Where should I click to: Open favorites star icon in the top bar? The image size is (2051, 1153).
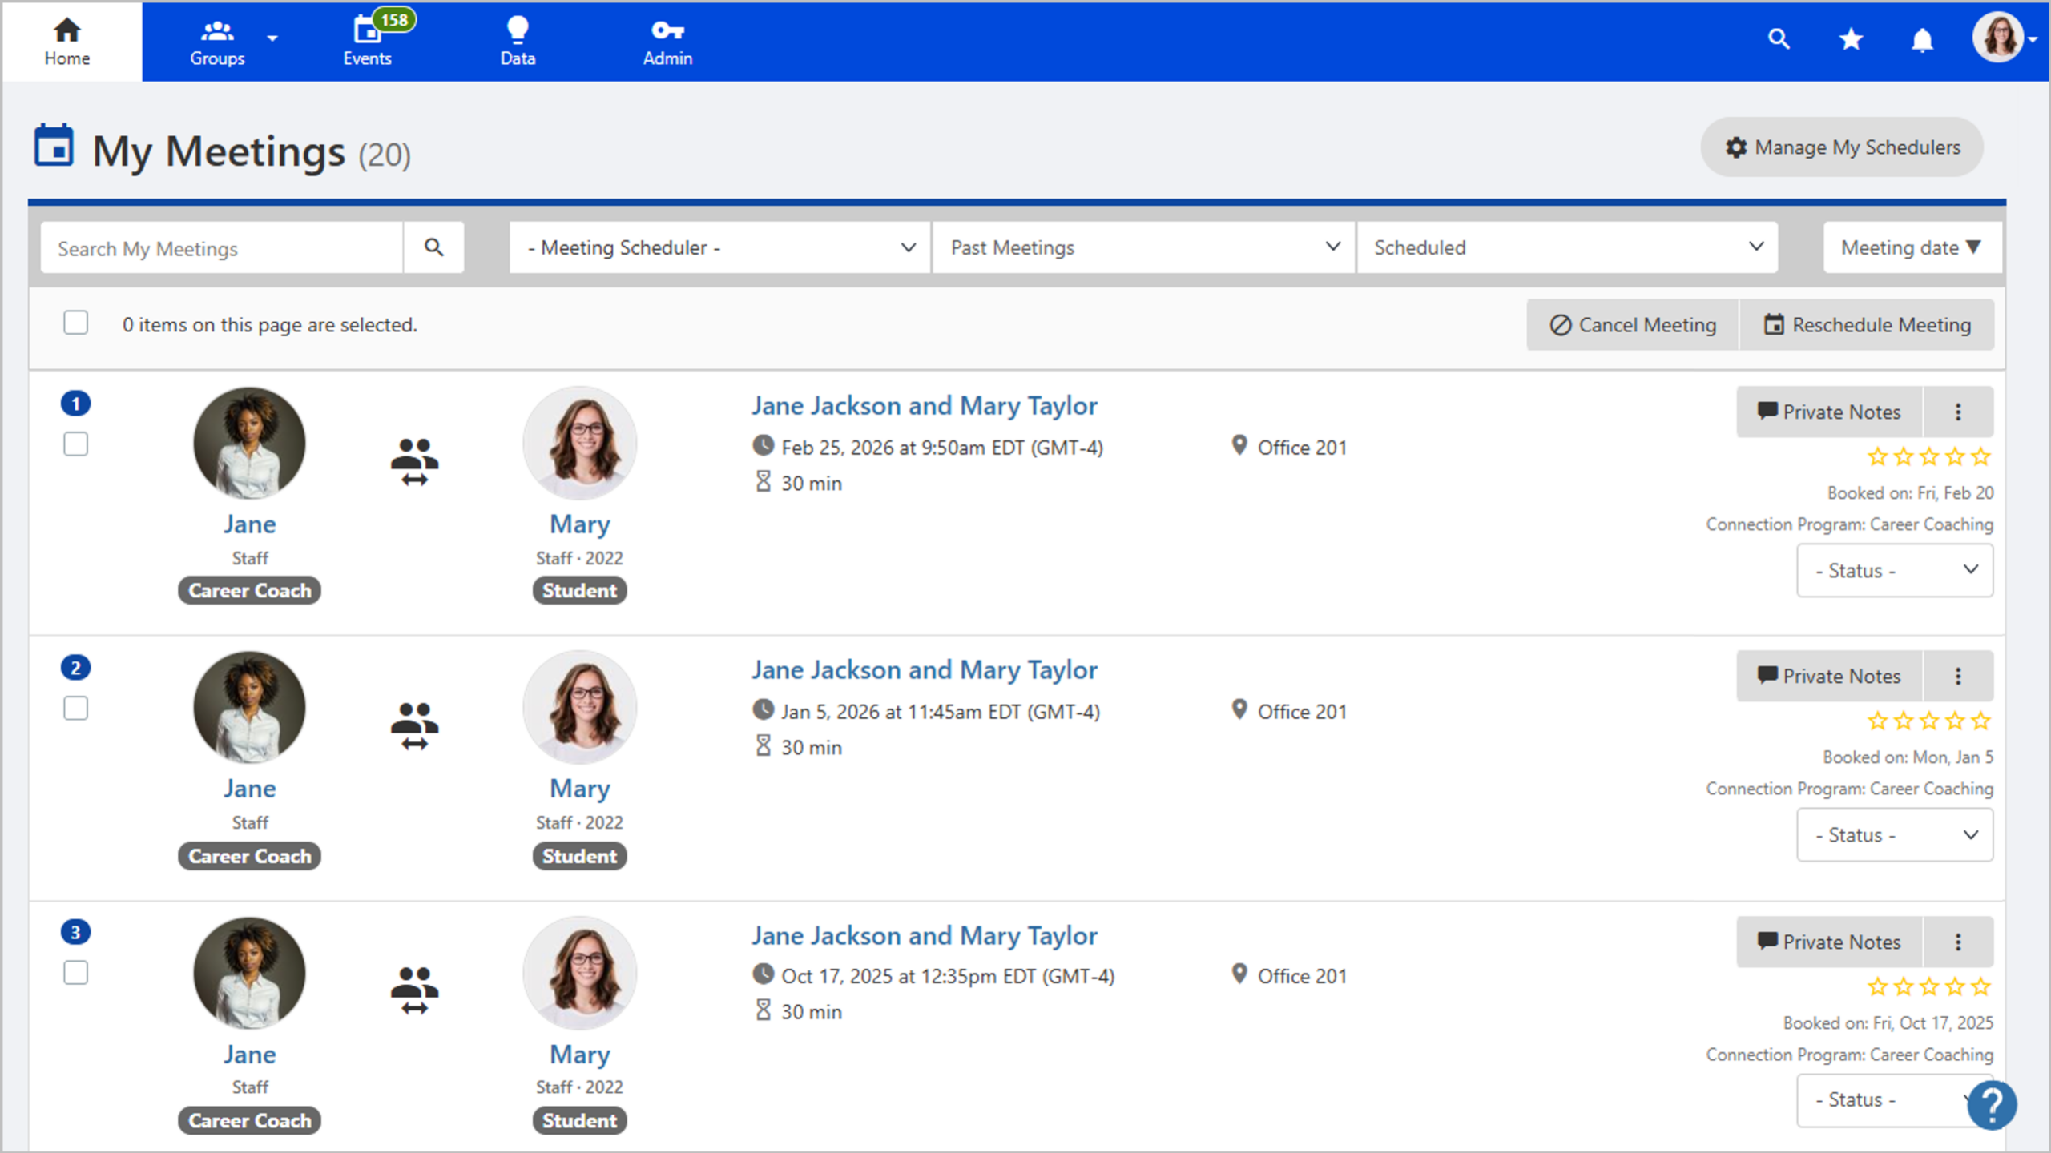click(x=1851, y=38)
